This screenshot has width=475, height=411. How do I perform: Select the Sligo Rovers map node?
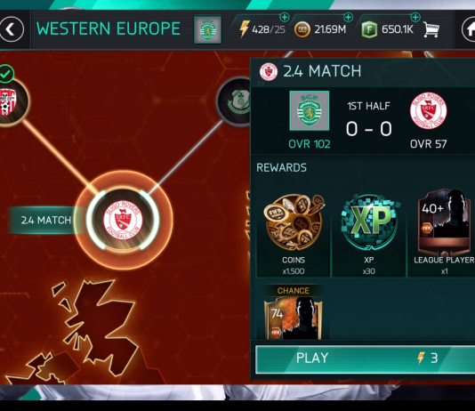(123, 220)
